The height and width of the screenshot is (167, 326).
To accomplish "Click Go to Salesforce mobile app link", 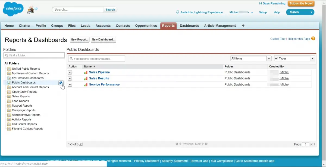I will point(255,161).
